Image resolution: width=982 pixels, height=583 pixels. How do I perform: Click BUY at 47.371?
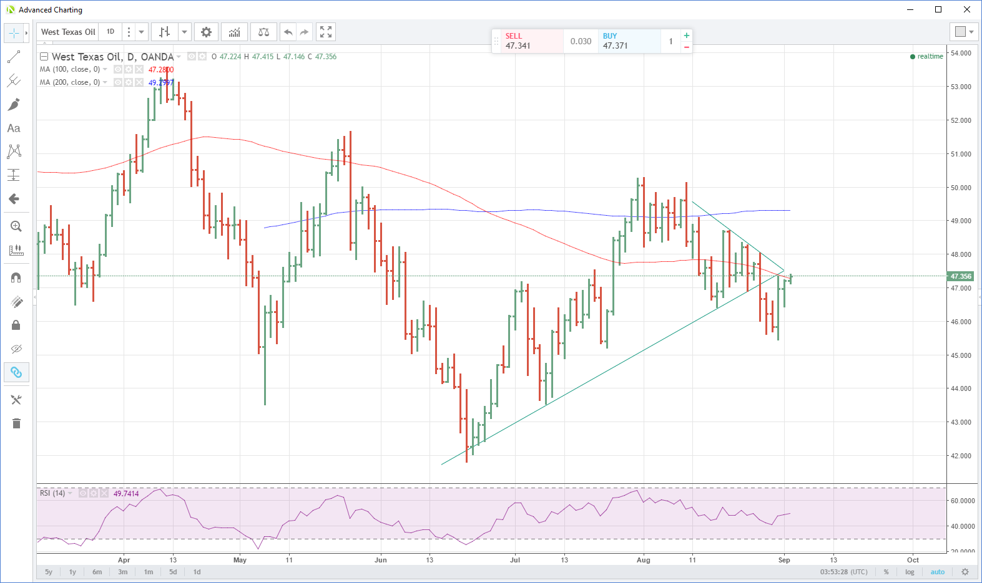tap(629, 41)
